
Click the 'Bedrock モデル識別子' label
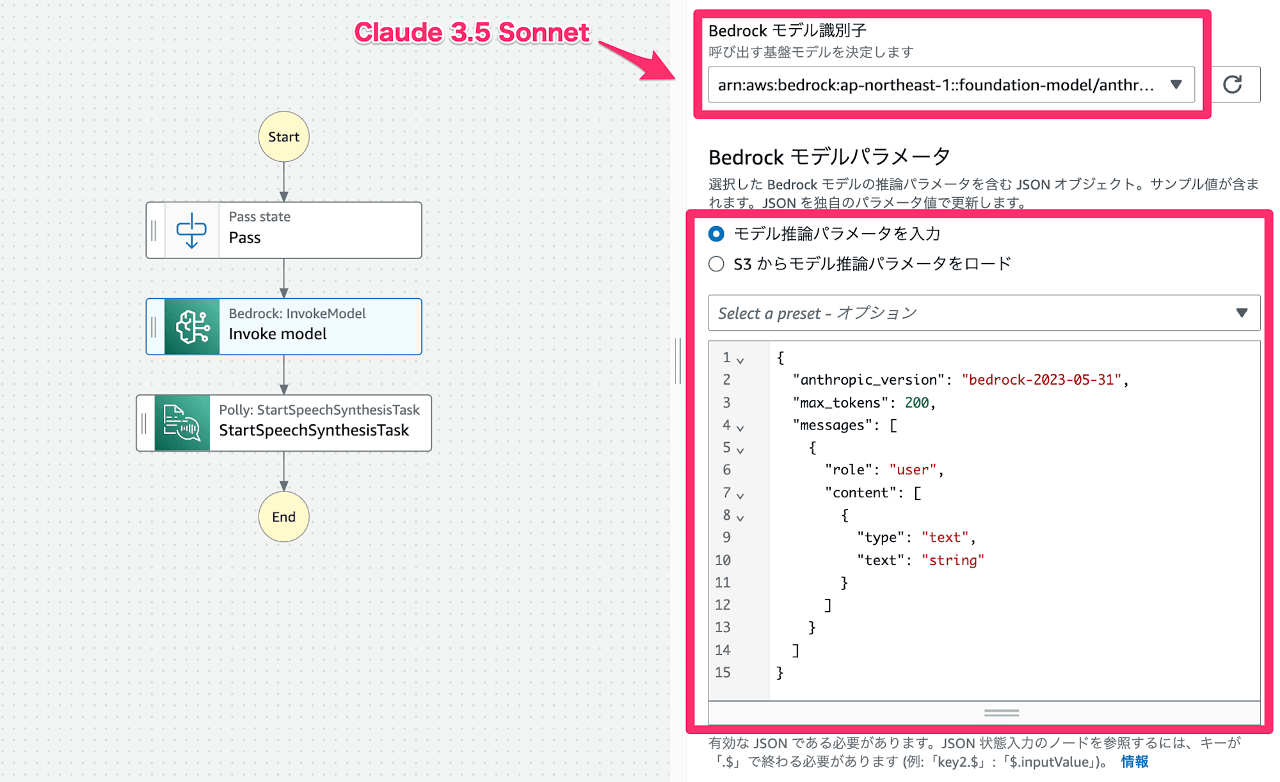[x=787, y=30]
